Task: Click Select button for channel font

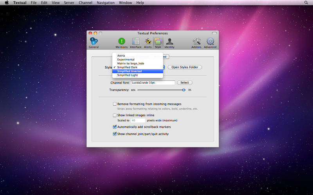Action: coord(185,83)
